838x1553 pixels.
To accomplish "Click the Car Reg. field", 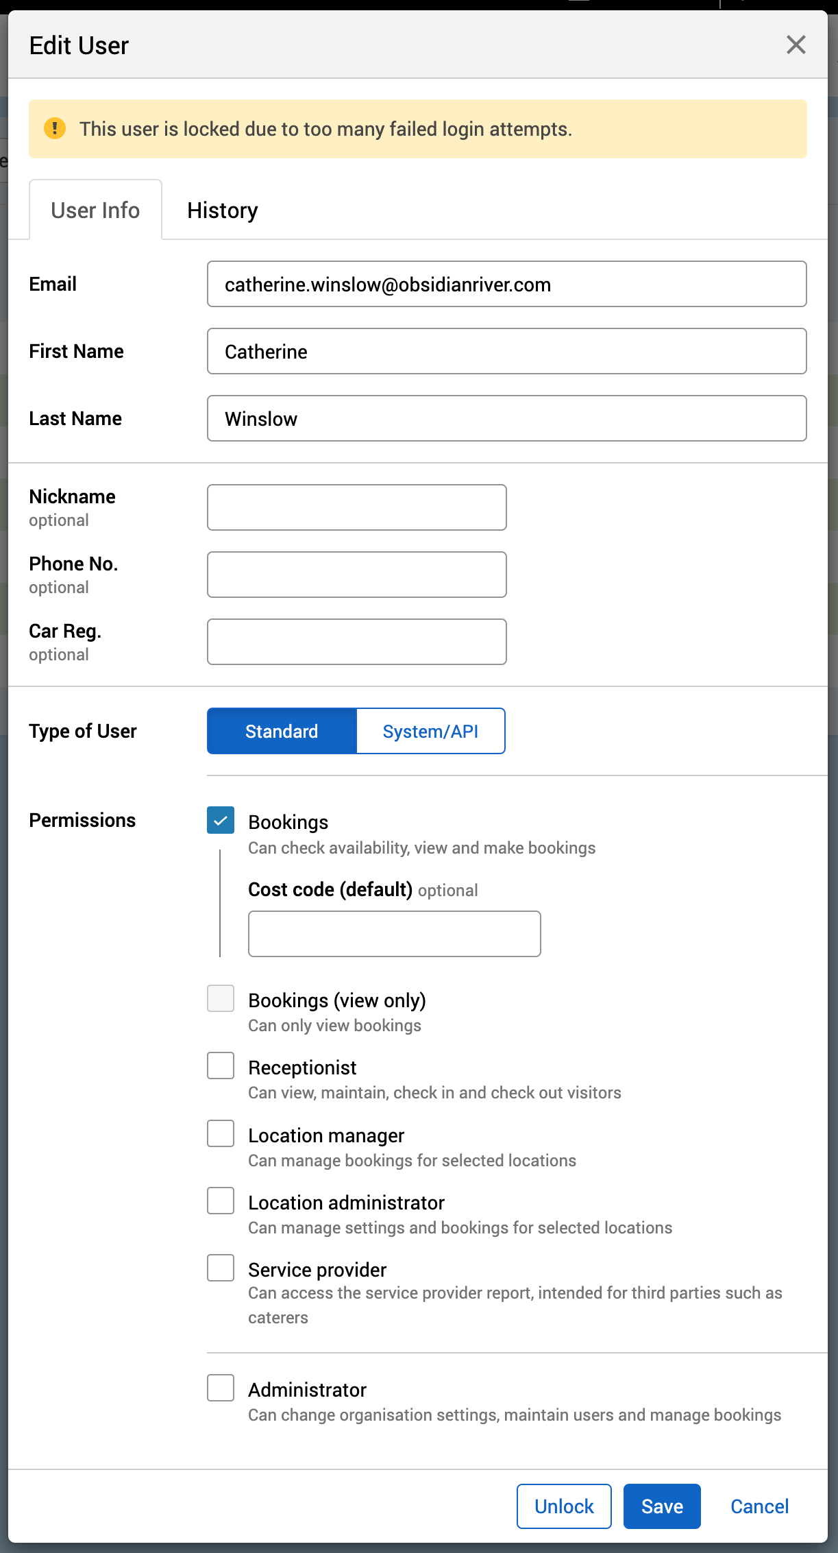I will click(x=356, y=642).
